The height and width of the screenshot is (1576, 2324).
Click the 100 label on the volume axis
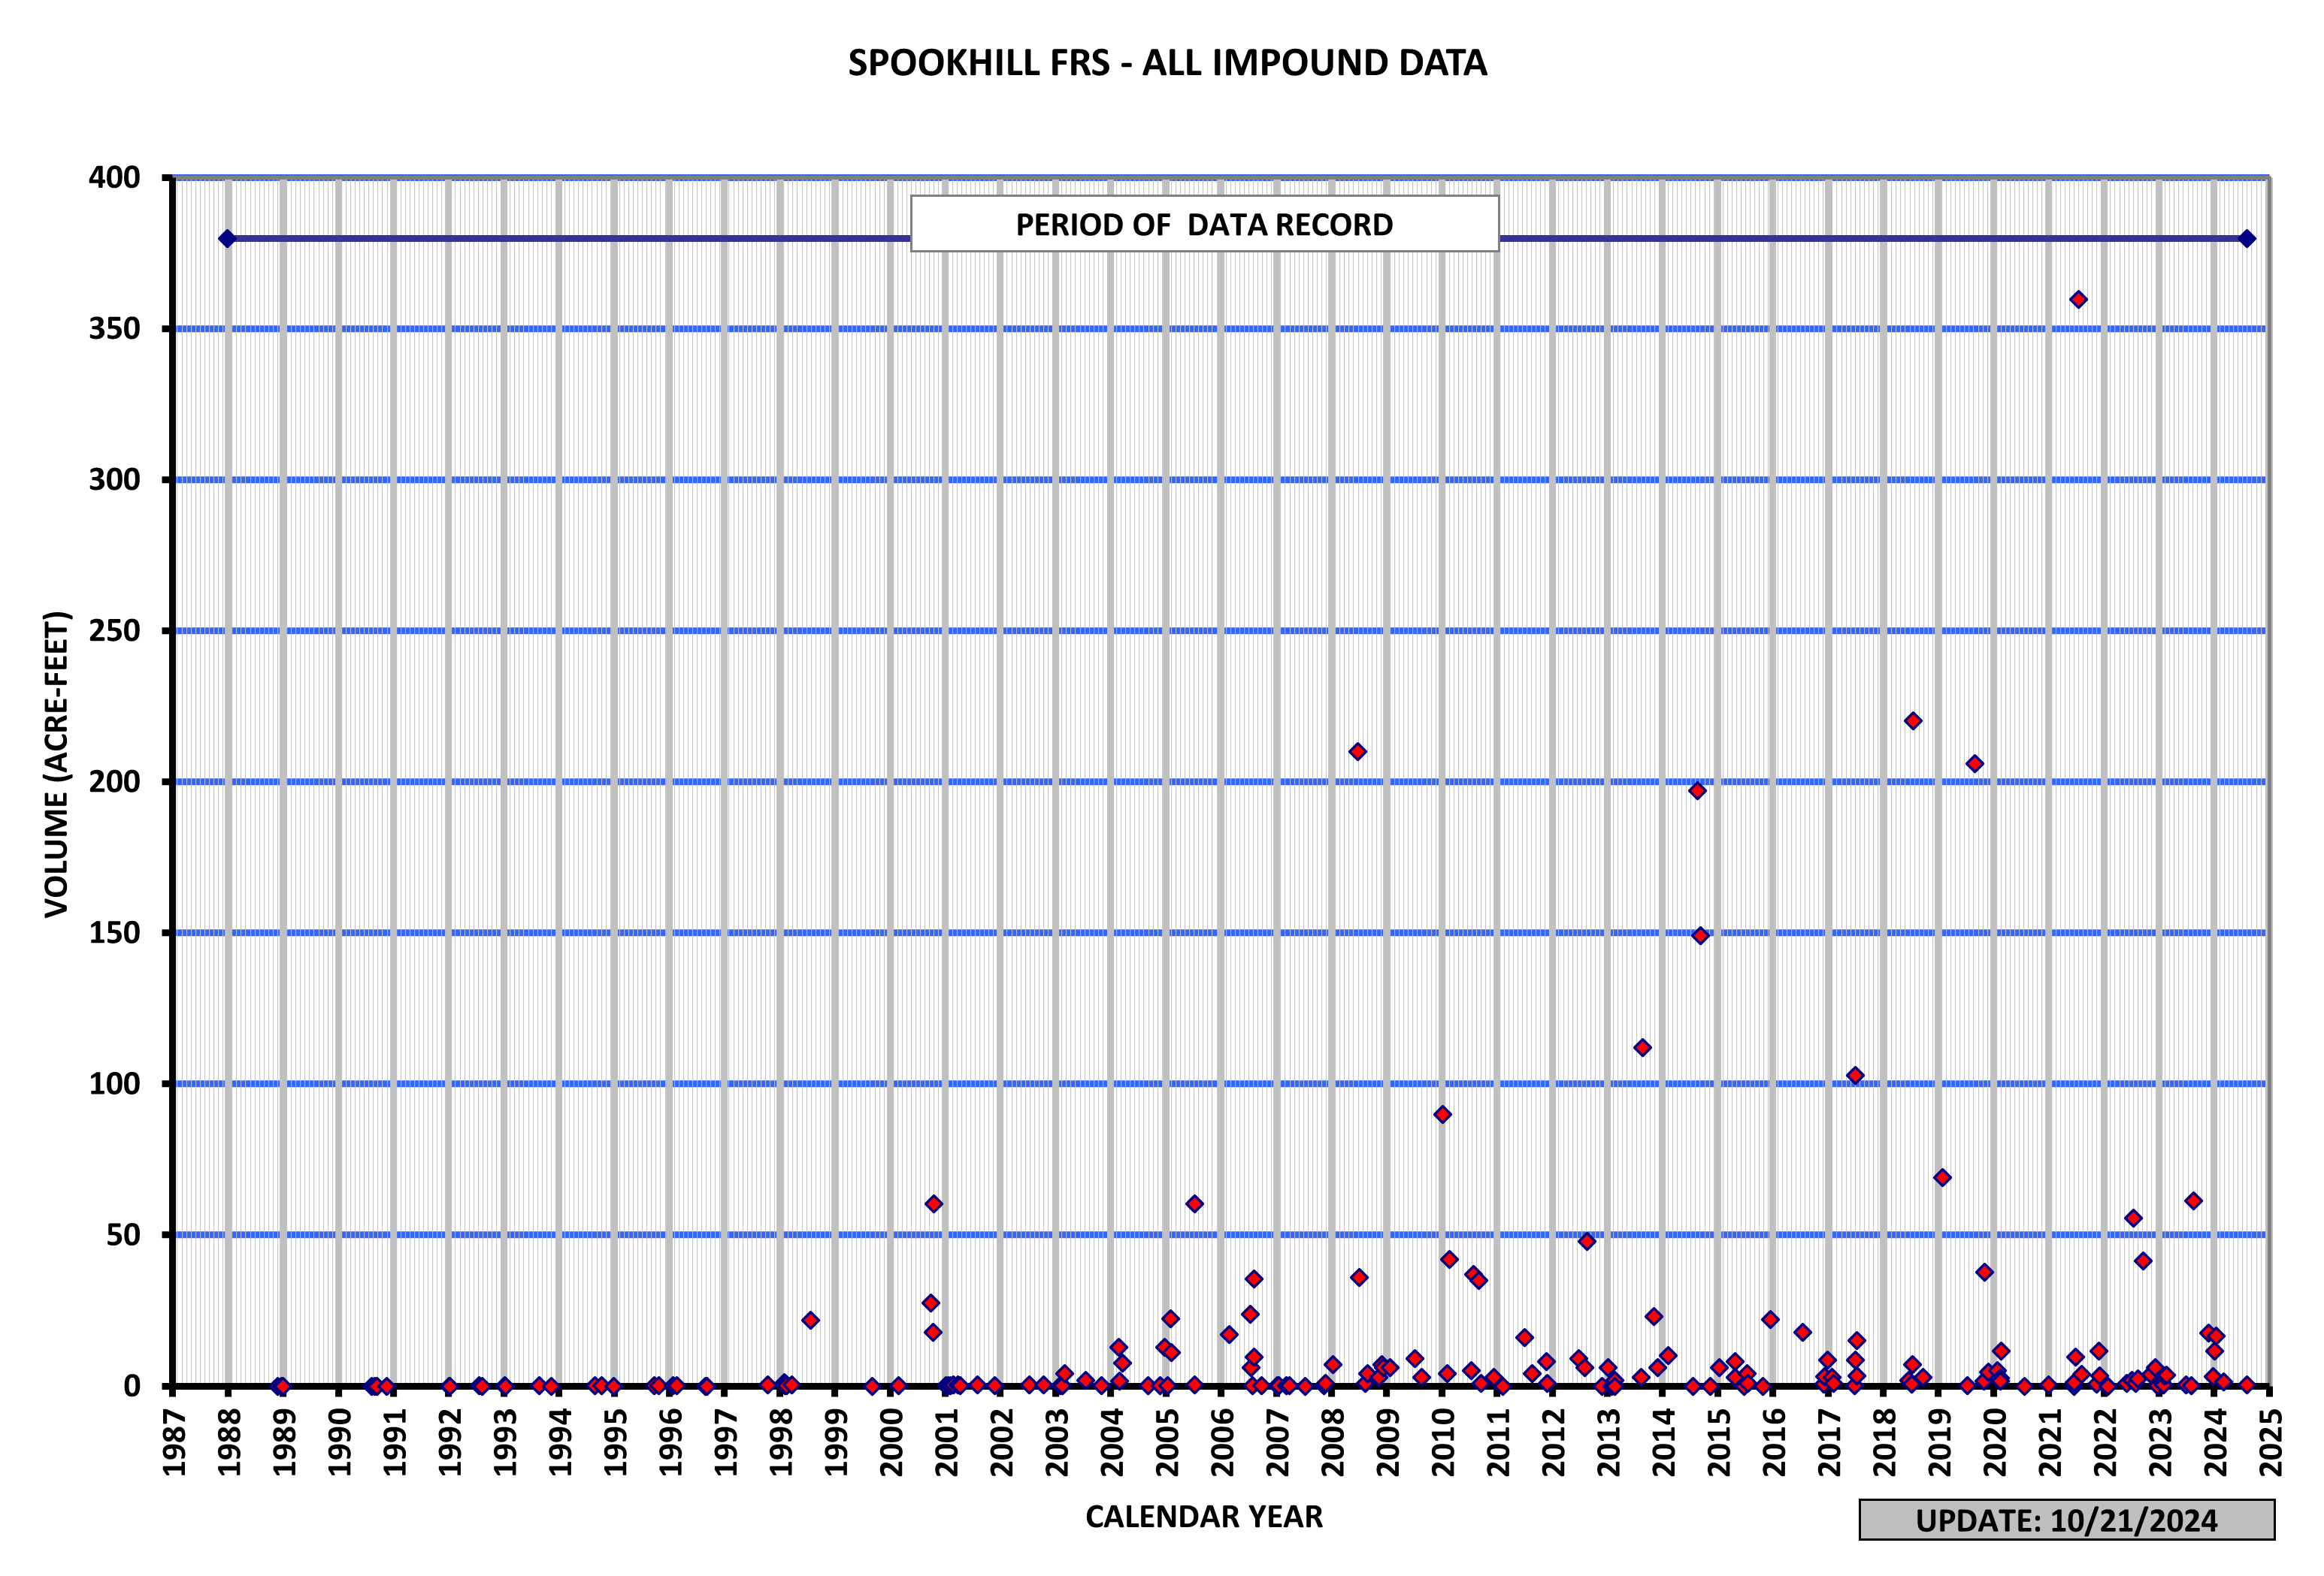click(x=115, y=1083)
